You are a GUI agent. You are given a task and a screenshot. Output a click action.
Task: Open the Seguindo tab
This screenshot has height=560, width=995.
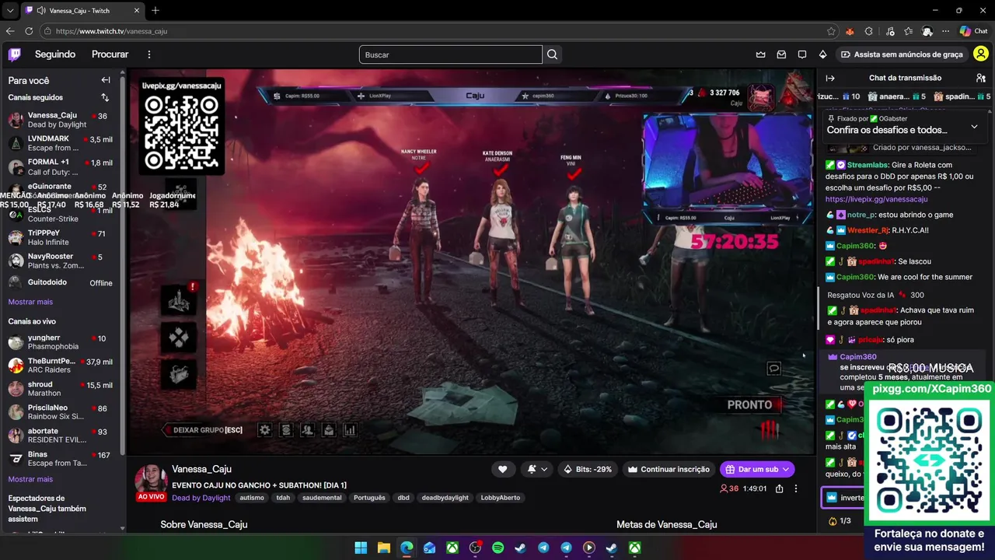55,54
